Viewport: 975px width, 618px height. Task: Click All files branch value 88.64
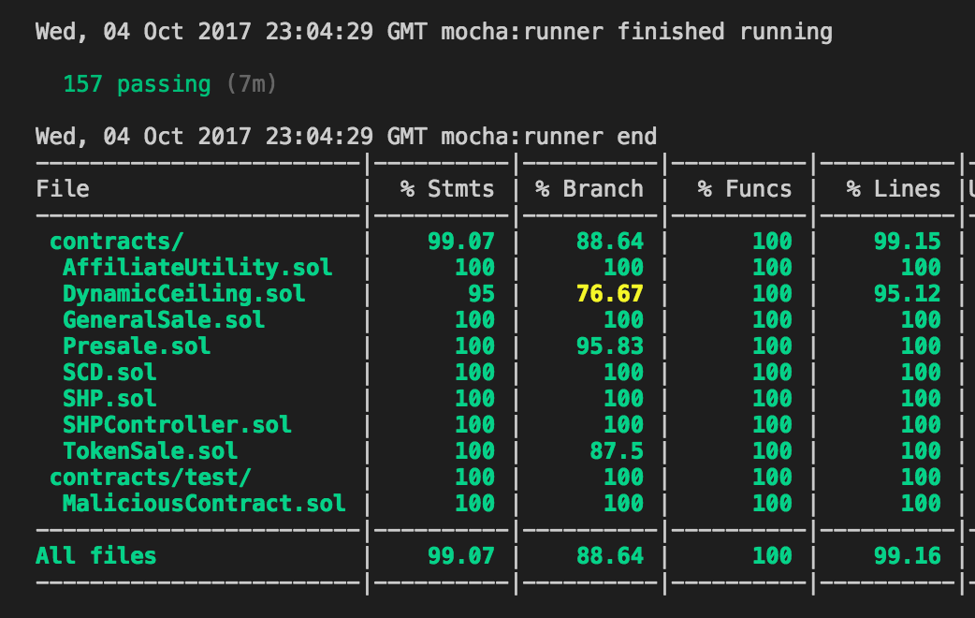point(610,556)
